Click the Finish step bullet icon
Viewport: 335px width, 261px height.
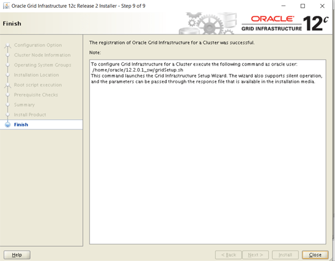point(7,125)
